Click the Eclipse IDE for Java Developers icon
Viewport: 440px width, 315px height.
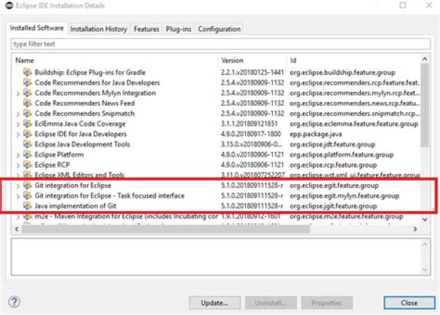[28, 134]
